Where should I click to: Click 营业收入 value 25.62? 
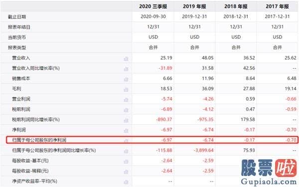(291, 58)
